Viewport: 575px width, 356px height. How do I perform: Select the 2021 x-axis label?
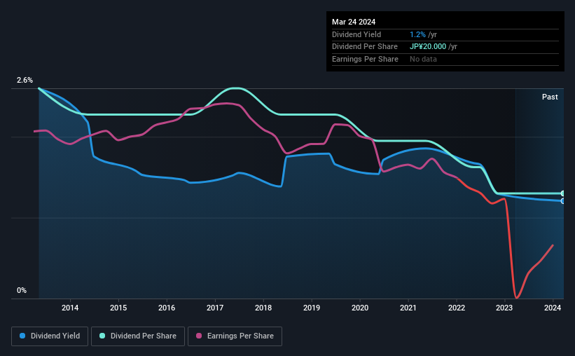pyautogui.click(x=408, y=308)
